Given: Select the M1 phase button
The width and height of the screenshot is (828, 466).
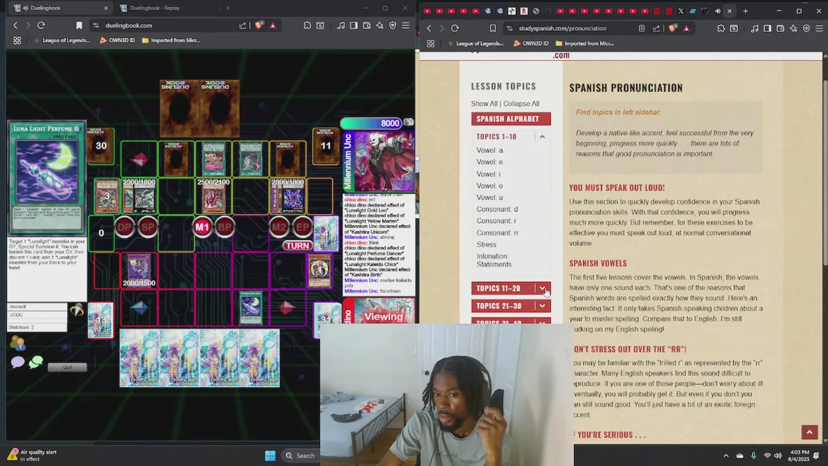Looking at the screenshot, I should point(202,227).
